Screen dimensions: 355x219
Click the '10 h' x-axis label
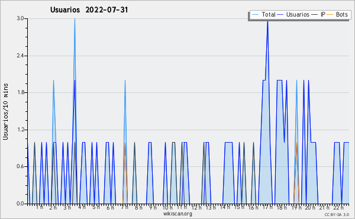click(x=167, y=208)
